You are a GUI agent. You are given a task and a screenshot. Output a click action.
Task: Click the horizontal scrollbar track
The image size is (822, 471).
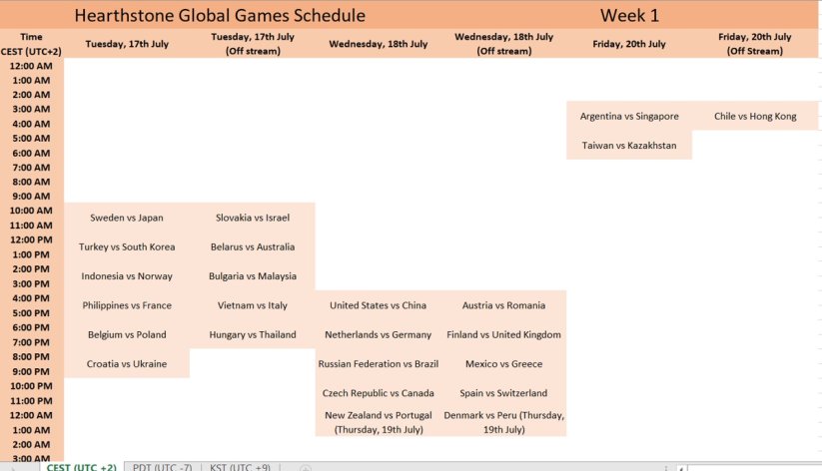pyautogui.click(x=753, y=467)
